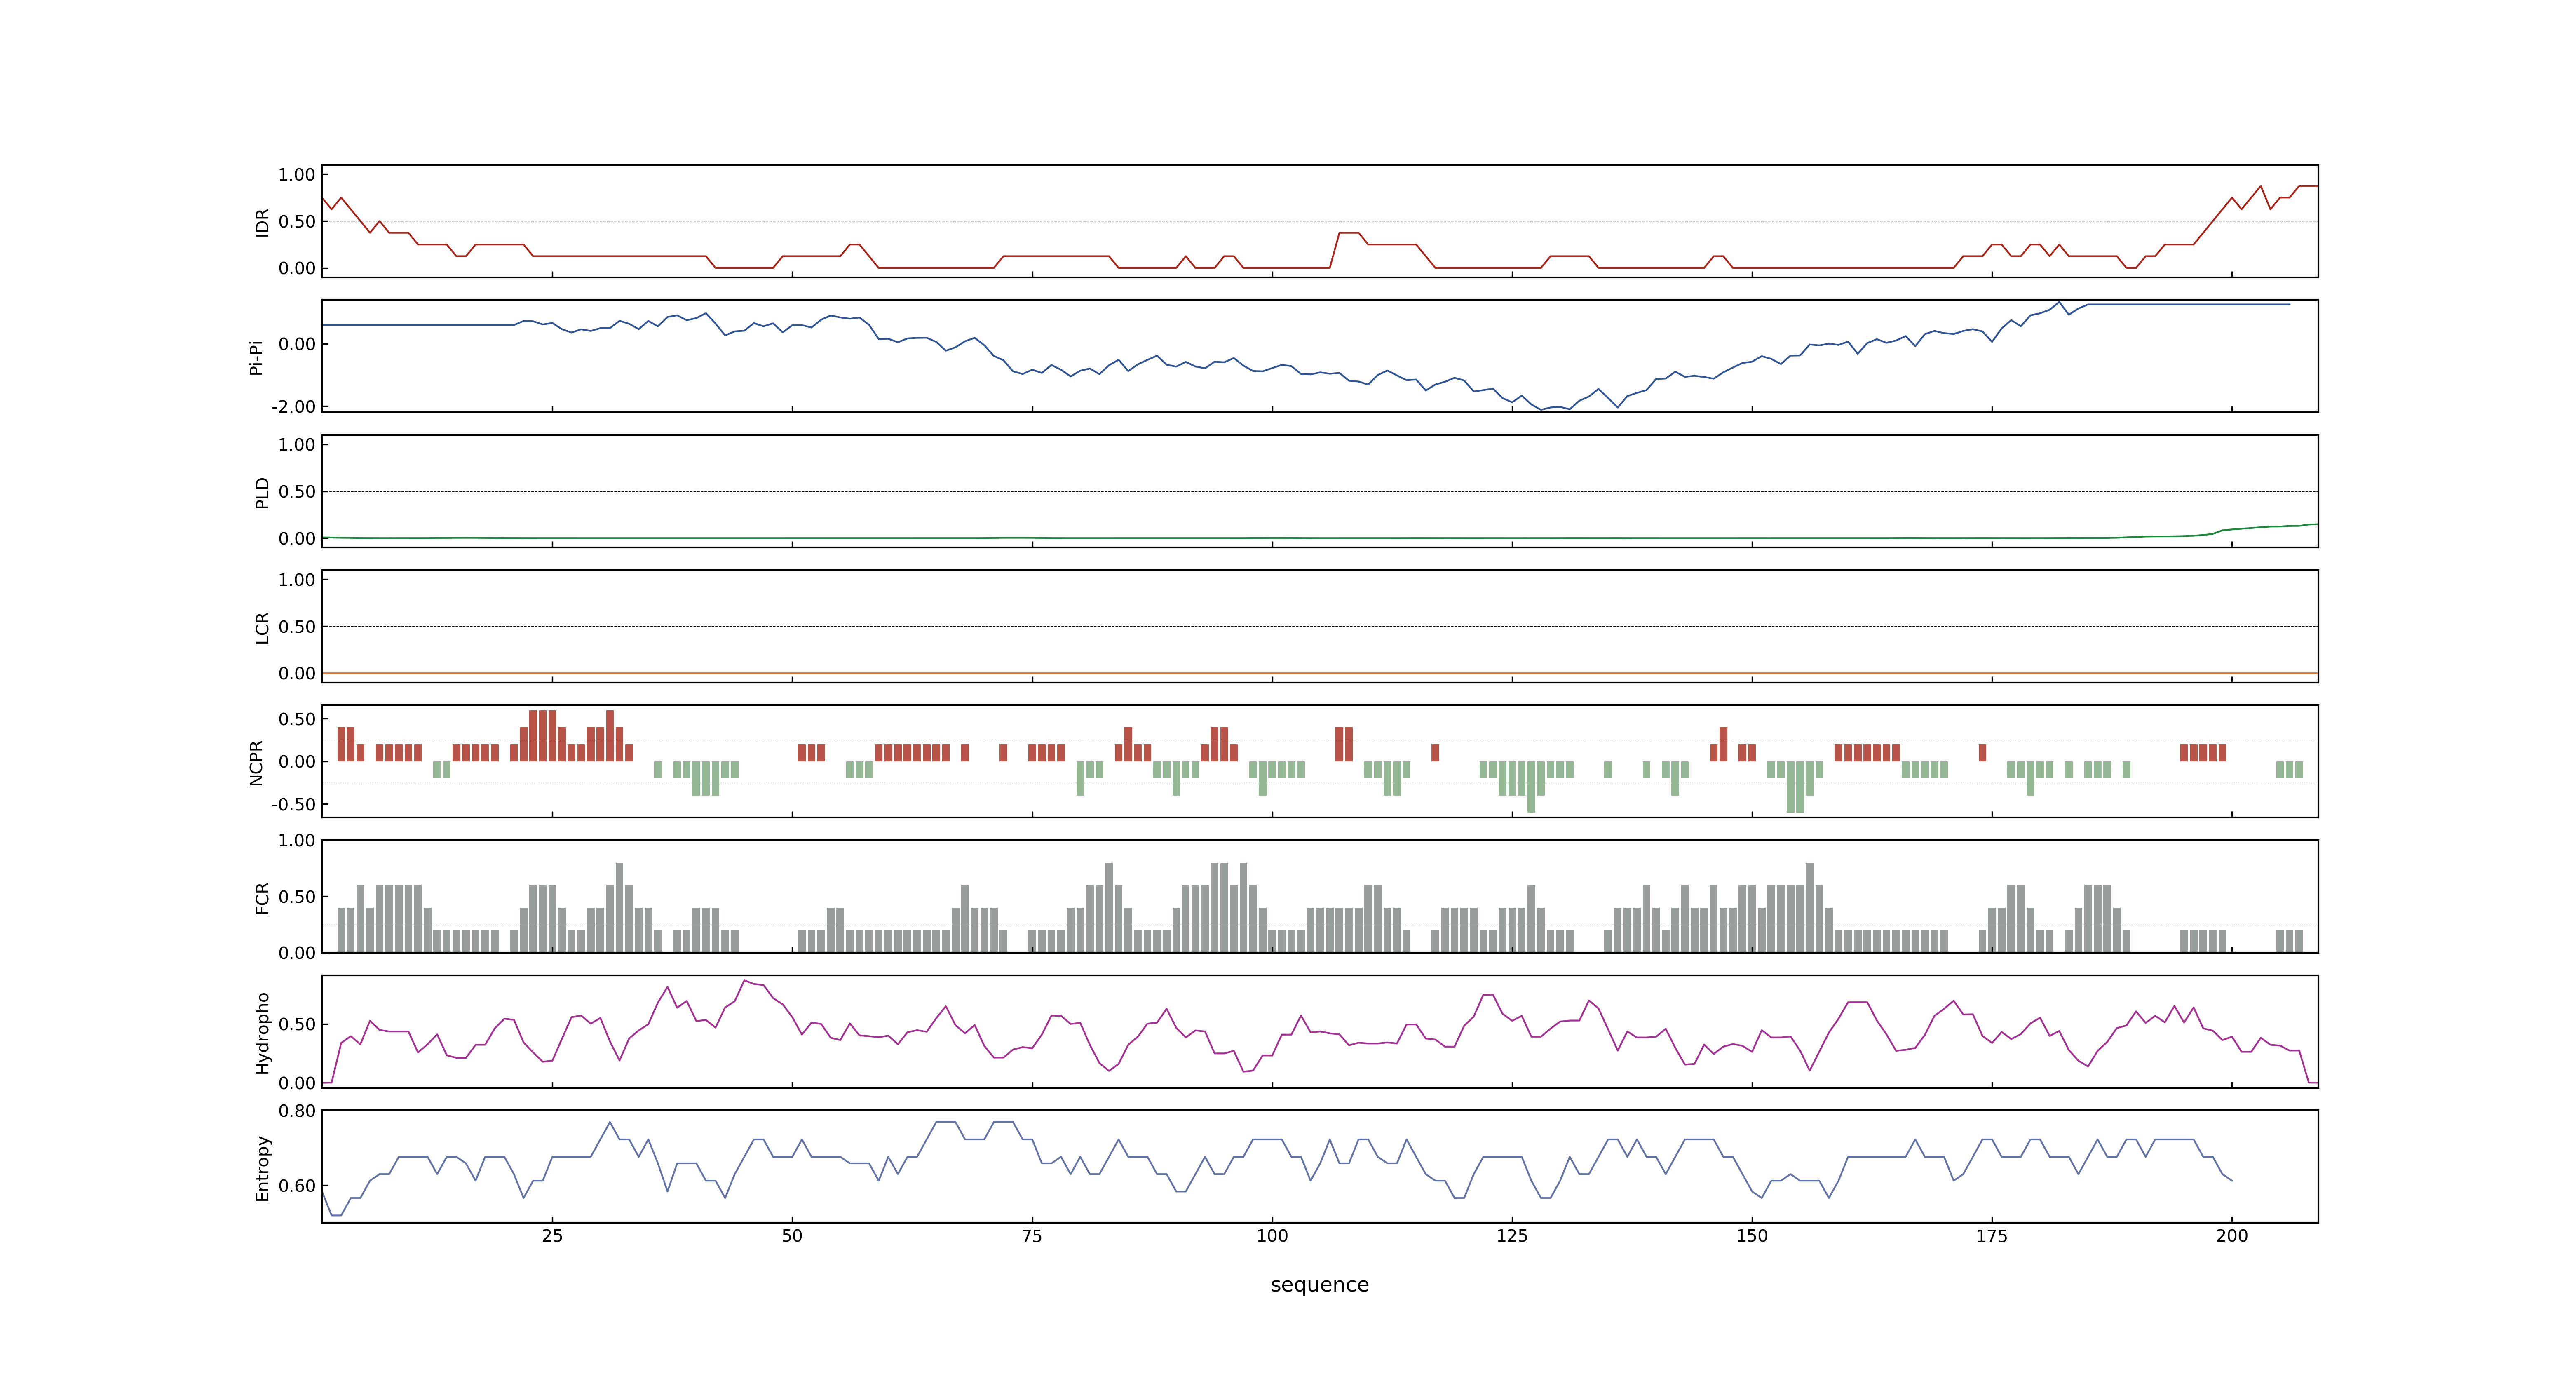Viewport: 2576px width, 1374px height.
Task: Click the 0.50 tick of the FCR panel
Action: tap(297, 897)
